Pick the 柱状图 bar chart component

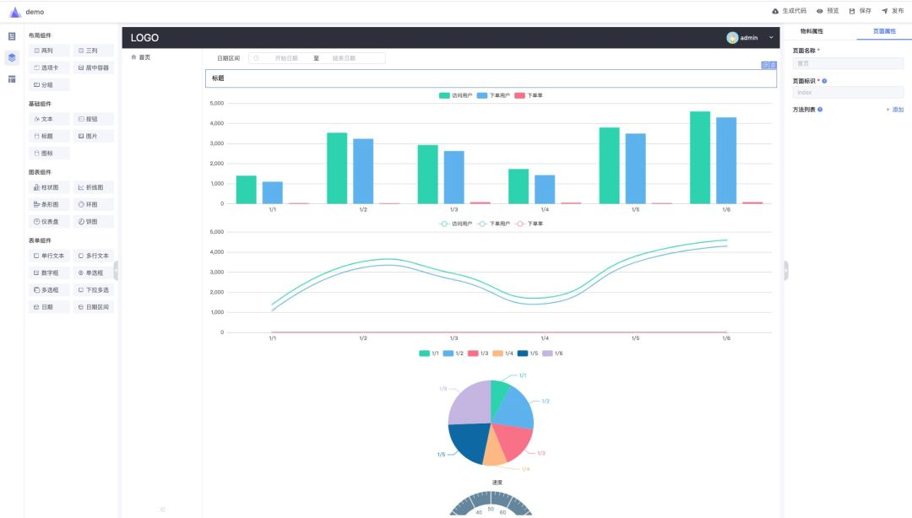49,187
